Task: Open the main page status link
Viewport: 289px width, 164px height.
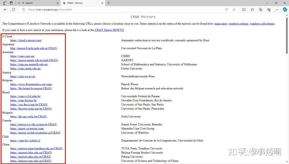Action: [x=220, y=24]
